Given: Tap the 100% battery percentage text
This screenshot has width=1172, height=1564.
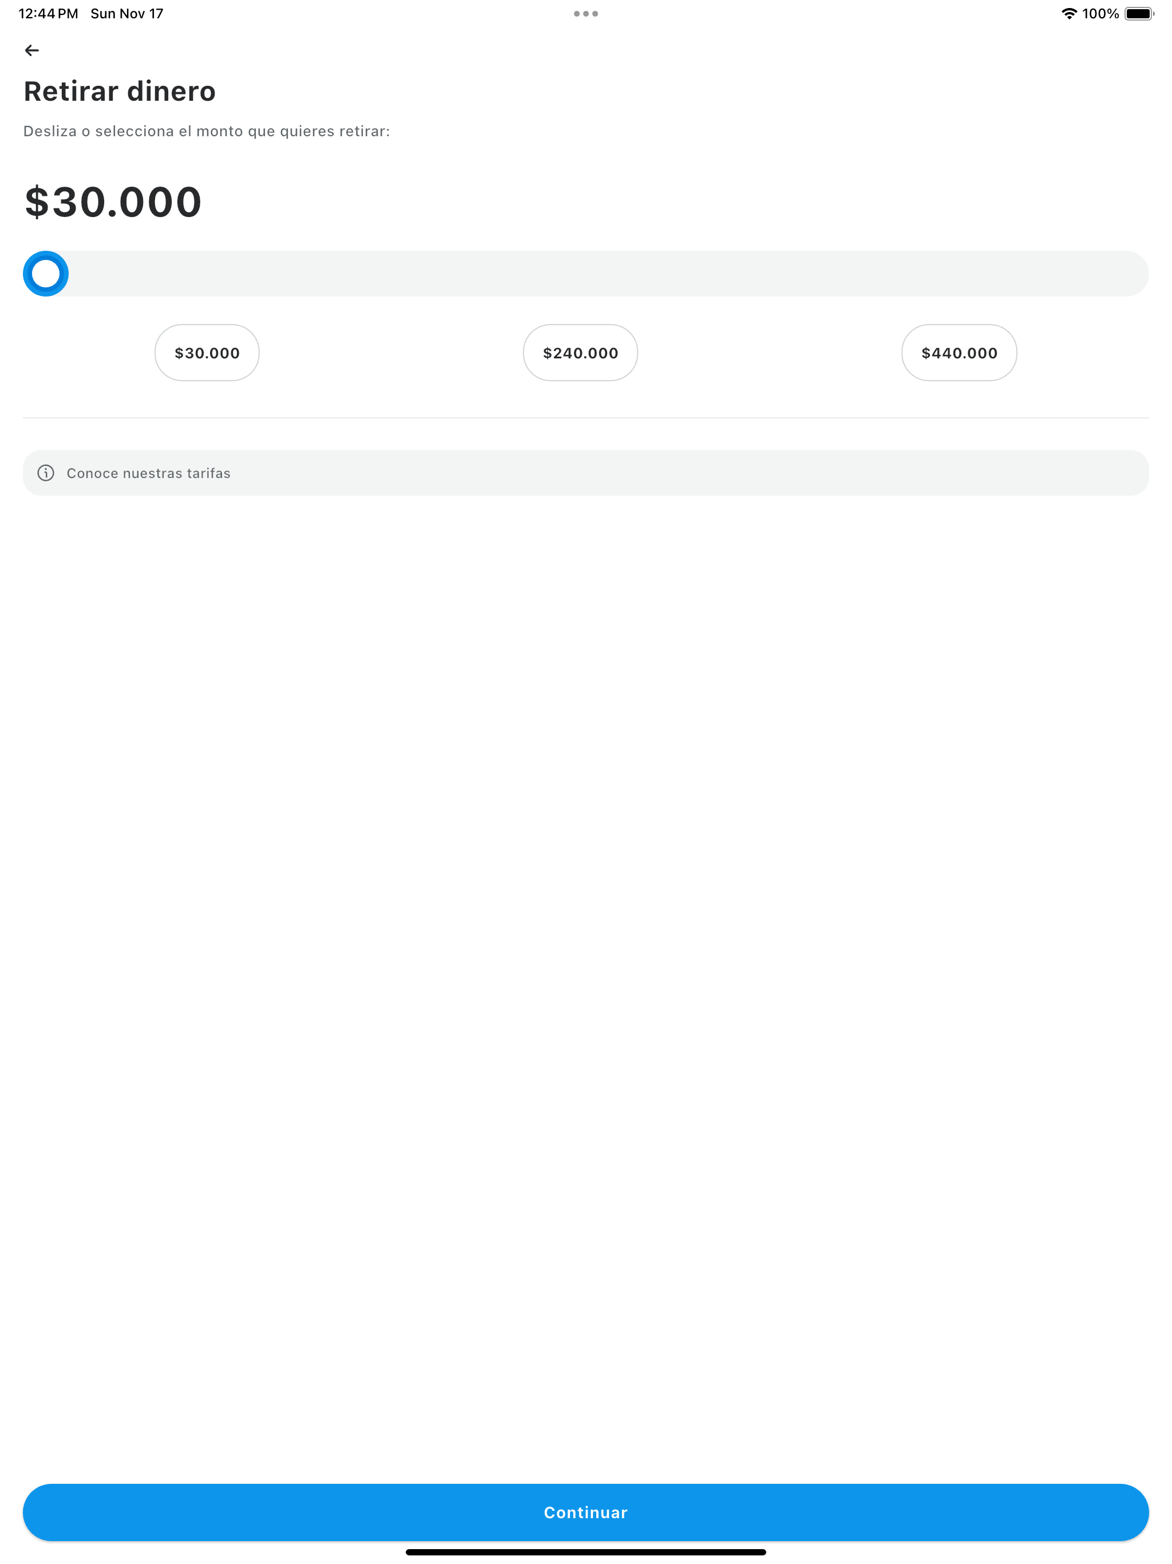Looking at the screenshot, I should (1100, 13).
